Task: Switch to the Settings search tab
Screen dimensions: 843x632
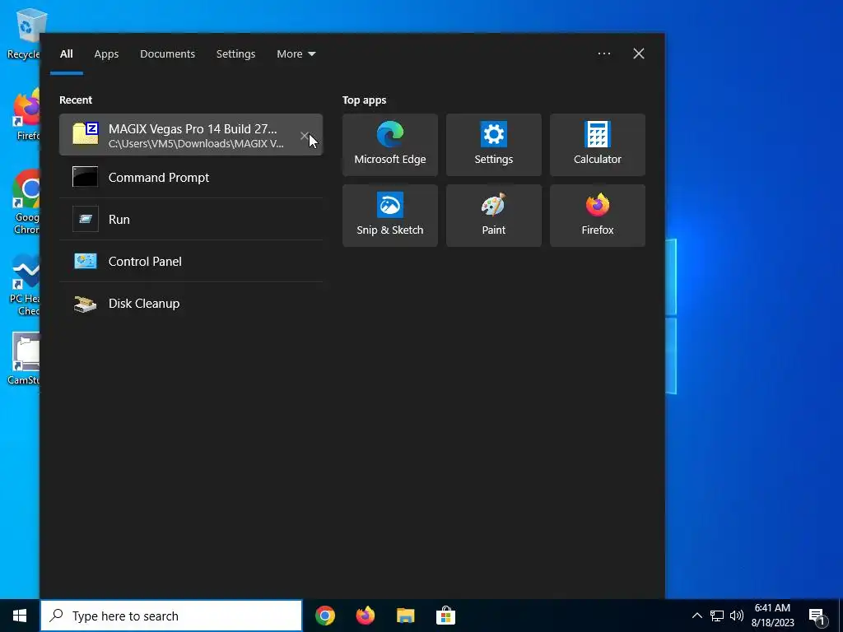Action: (235, 53)
